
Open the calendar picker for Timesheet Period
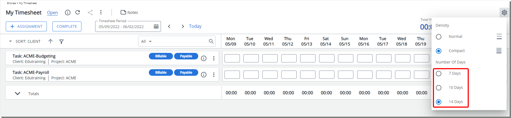point(156,26)
